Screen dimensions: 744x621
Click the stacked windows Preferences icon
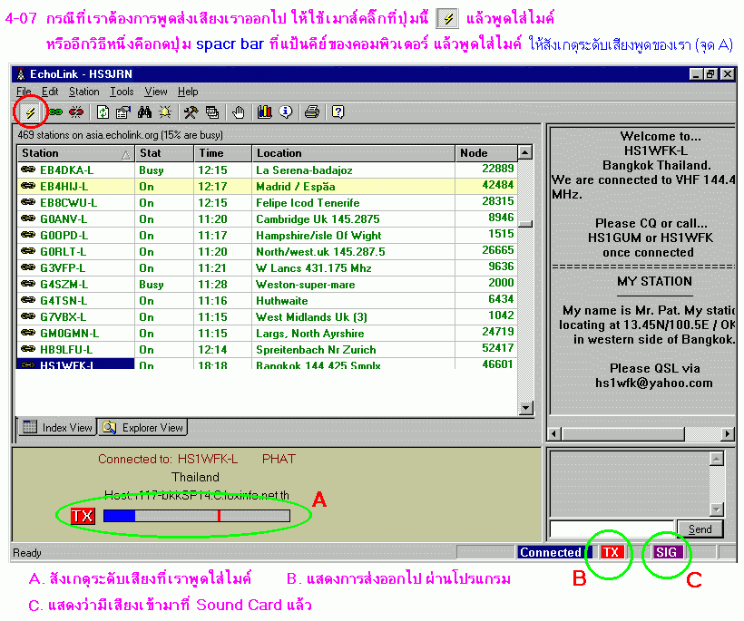pyautogui.click(x=212, y=112)
